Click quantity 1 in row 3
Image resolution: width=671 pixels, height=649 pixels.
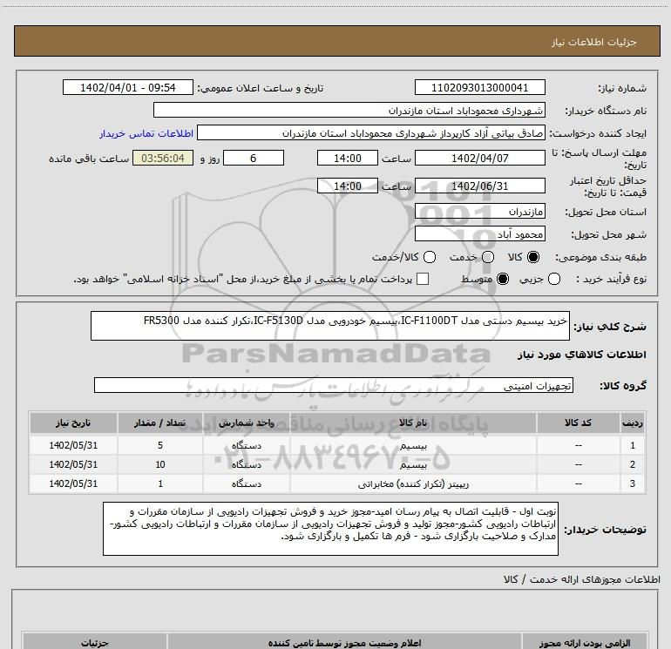tap(160, 483)
